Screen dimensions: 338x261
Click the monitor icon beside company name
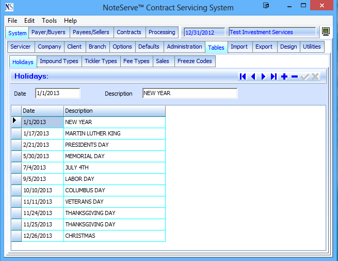click(326, 32)
